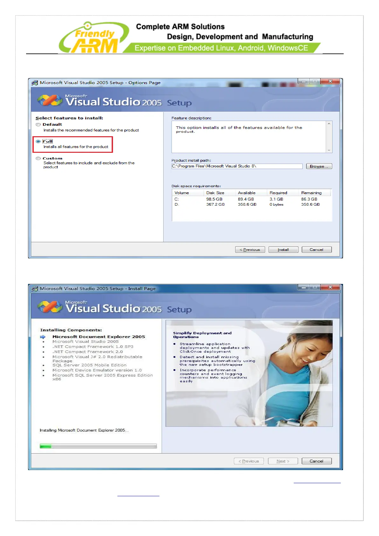
Task: Click the Visual Studio logo in the Install Page banner
Action: [50, 307]
